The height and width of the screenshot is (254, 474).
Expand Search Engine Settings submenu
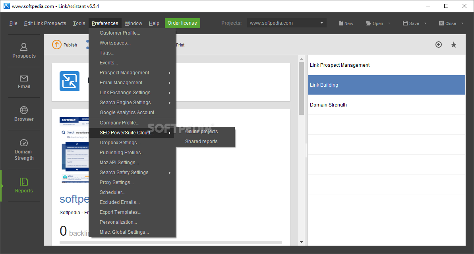[x=132, y=103]
